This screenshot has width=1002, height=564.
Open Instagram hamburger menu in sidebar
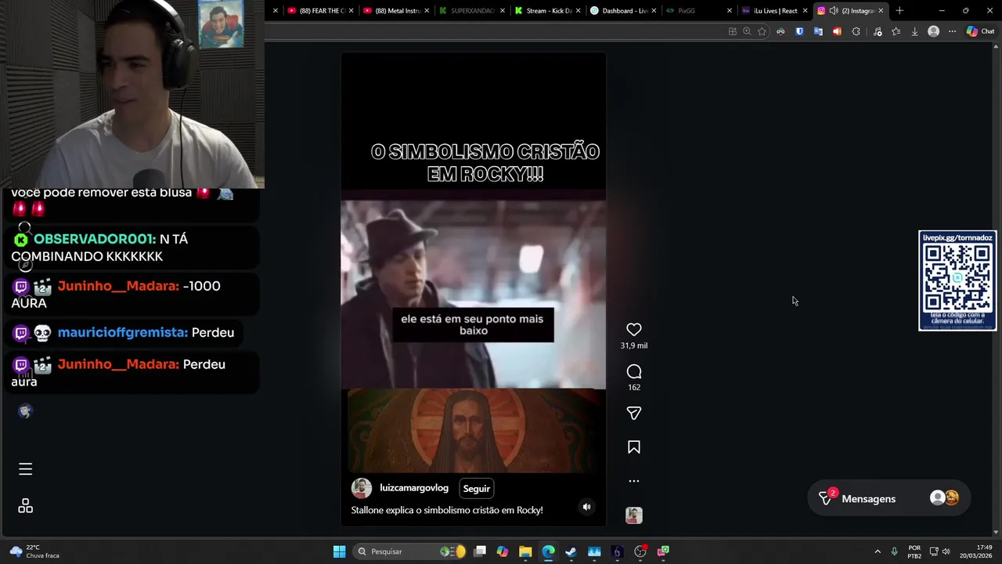[x=25, y=469]
